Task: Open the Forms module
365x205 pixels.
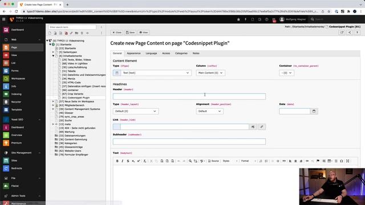Action: 23,71
